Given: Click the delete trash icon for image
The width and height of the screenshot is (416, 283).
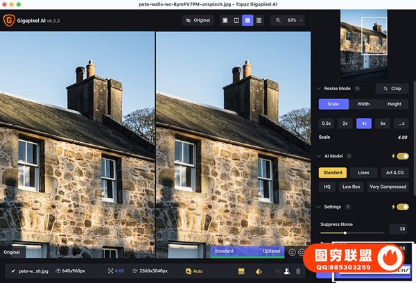Looking at the screenshot, I should click(298, 271).
